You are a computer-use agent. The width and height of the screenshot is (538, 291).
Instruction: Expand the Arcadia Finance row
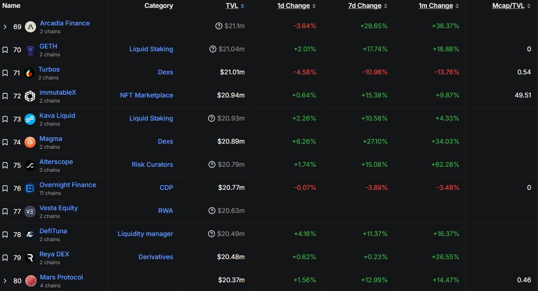coord(5,27)
